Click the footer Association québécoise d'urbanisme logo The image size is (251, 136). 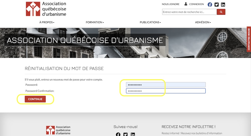pyautogui.click(x=58, y=130)
